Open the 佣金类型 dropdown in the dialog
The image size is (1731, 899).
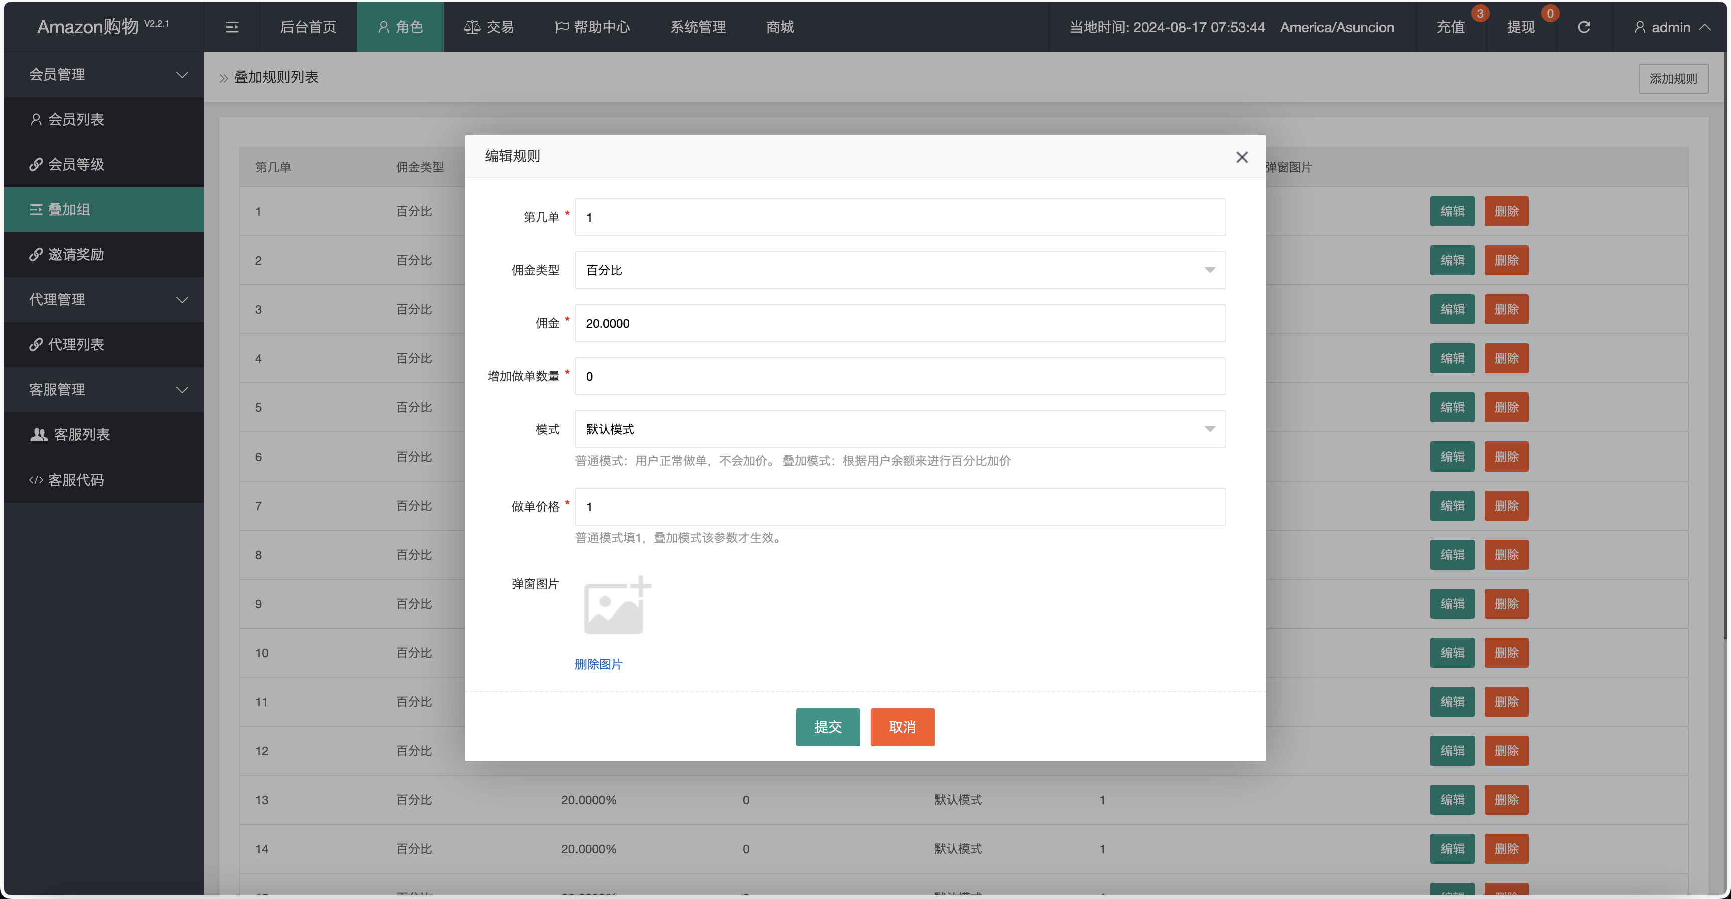pos(899,270)
